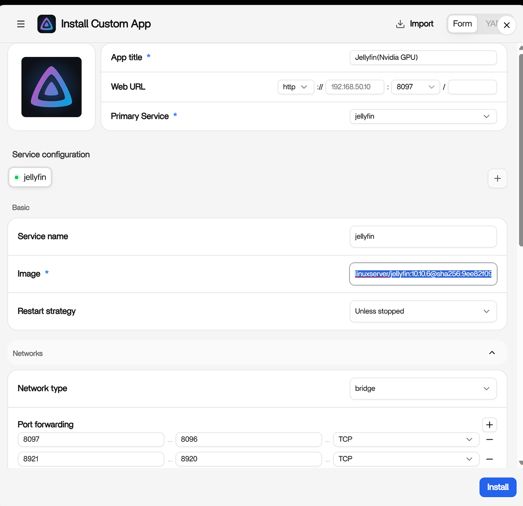Collapse the Networks section
The width and height of the screenshot is (523, 506).
[x=492, y=353]
